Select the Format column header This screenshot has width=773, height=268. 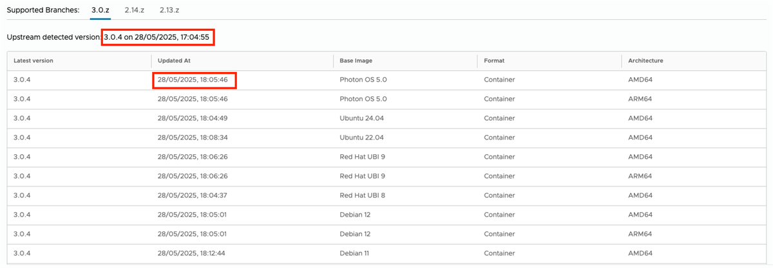coord(494,60)
